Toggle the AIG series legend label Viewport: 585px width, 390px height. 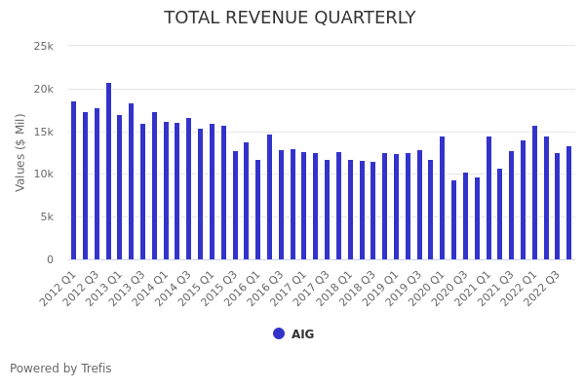point(302,334)
